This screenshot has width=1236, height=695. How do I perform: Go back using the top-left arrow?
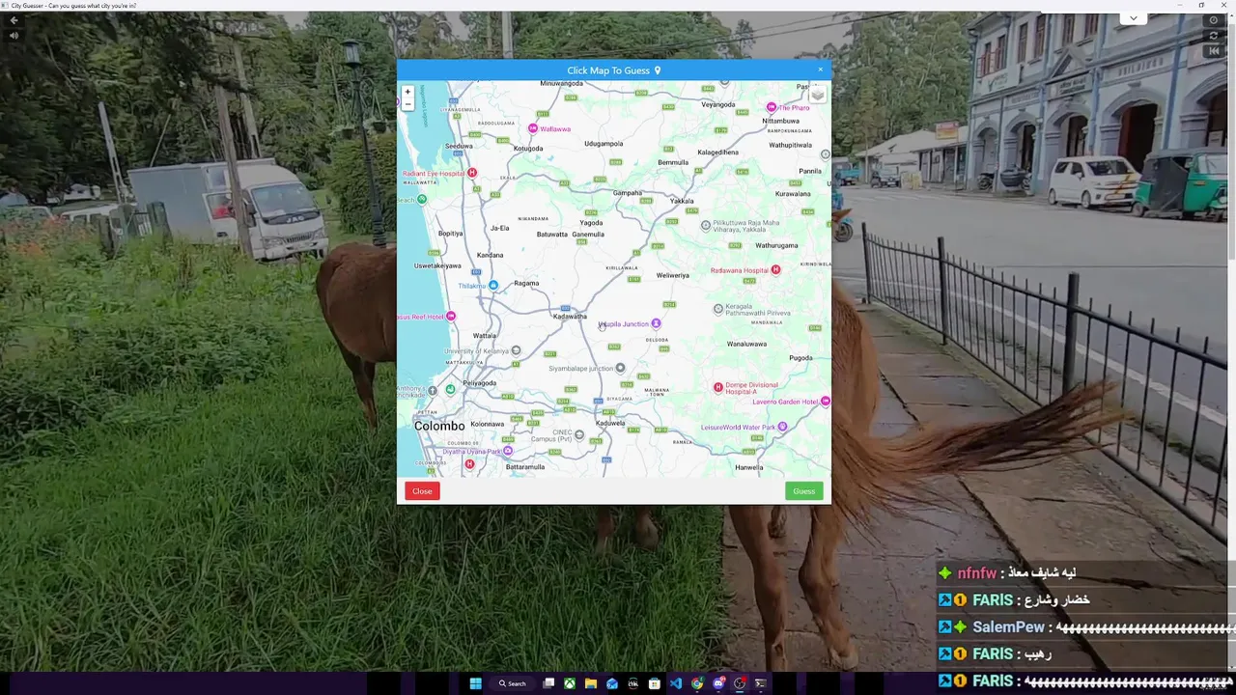[x=14, y=20]
